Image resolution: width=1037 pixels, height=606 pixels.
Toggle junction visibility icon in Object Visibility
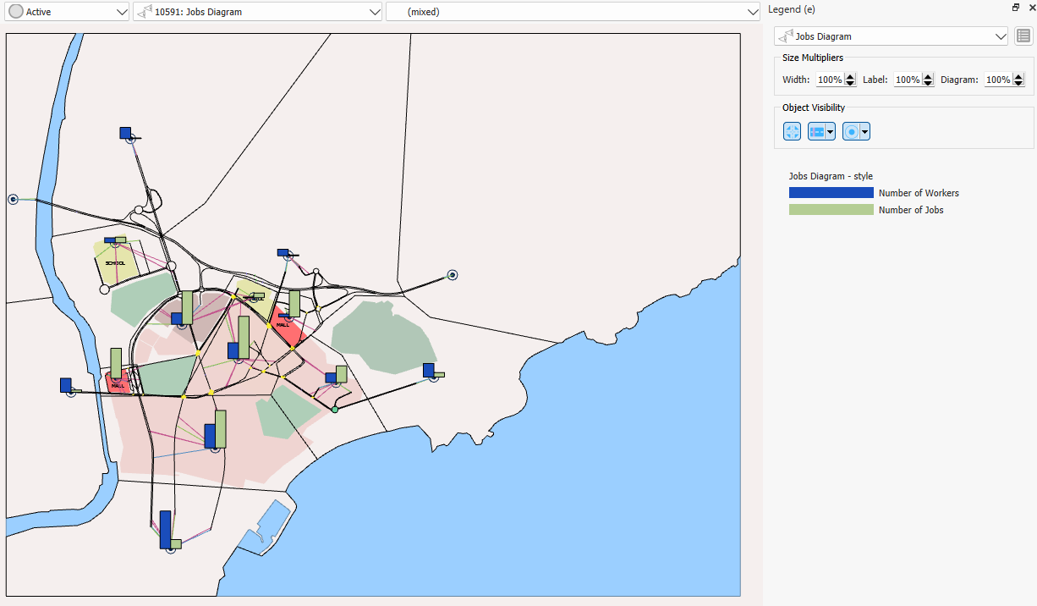tap(793, 131)
